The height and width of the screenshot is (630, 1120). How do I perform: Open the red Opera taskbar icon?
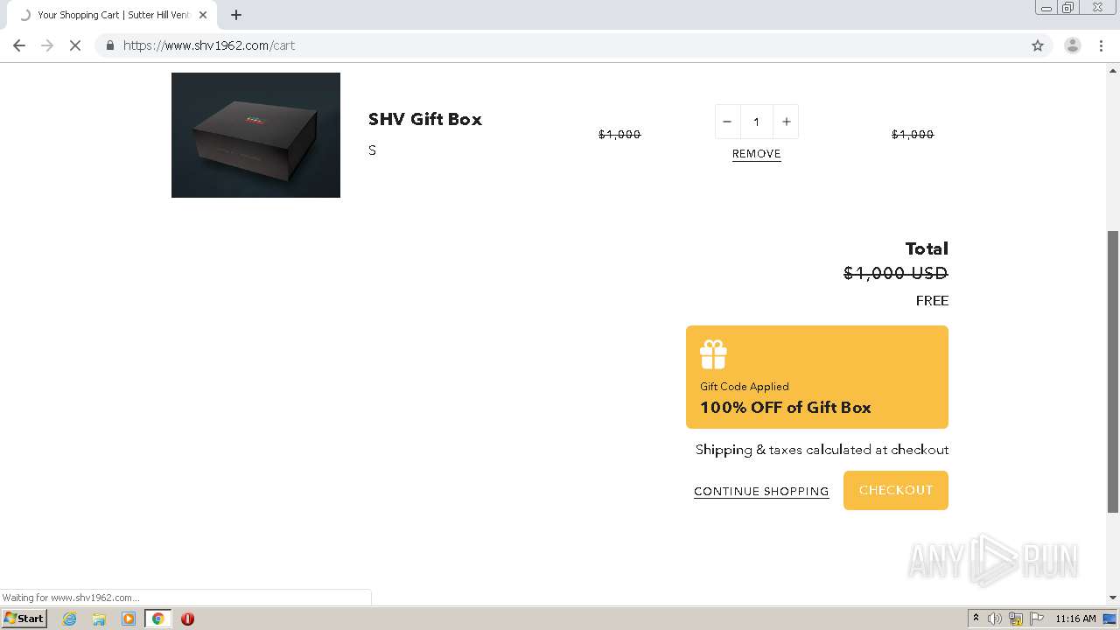[187, 619]
